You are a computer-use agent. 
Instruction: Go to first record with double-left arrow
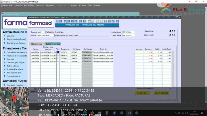[65, 21]
